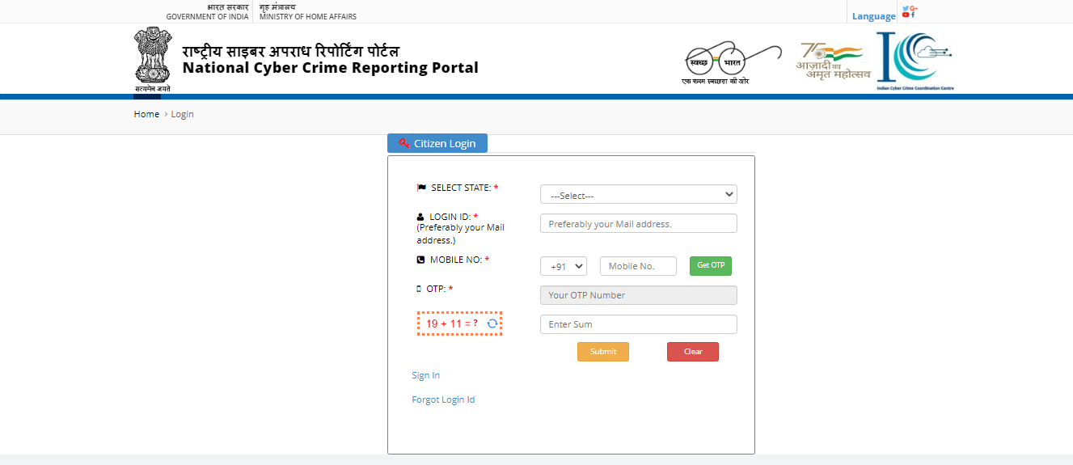The width and height of the screenshot is (1073, 465).
Task: Click the Indian Cyber Crime Coordination Centre logo
Action: (915, 61)
